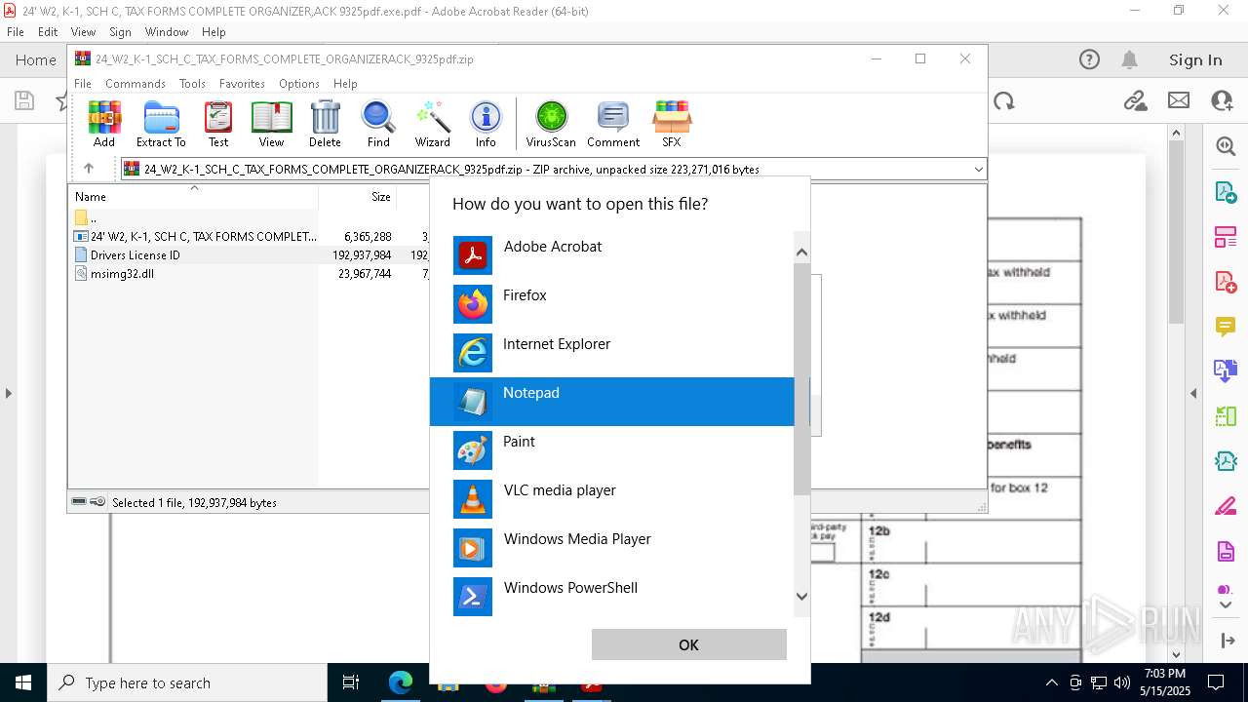Image resolution: width=1248 pixels, height=702 pixels.
Task: Select the Drivers License ID file
Action: (136, 255)
